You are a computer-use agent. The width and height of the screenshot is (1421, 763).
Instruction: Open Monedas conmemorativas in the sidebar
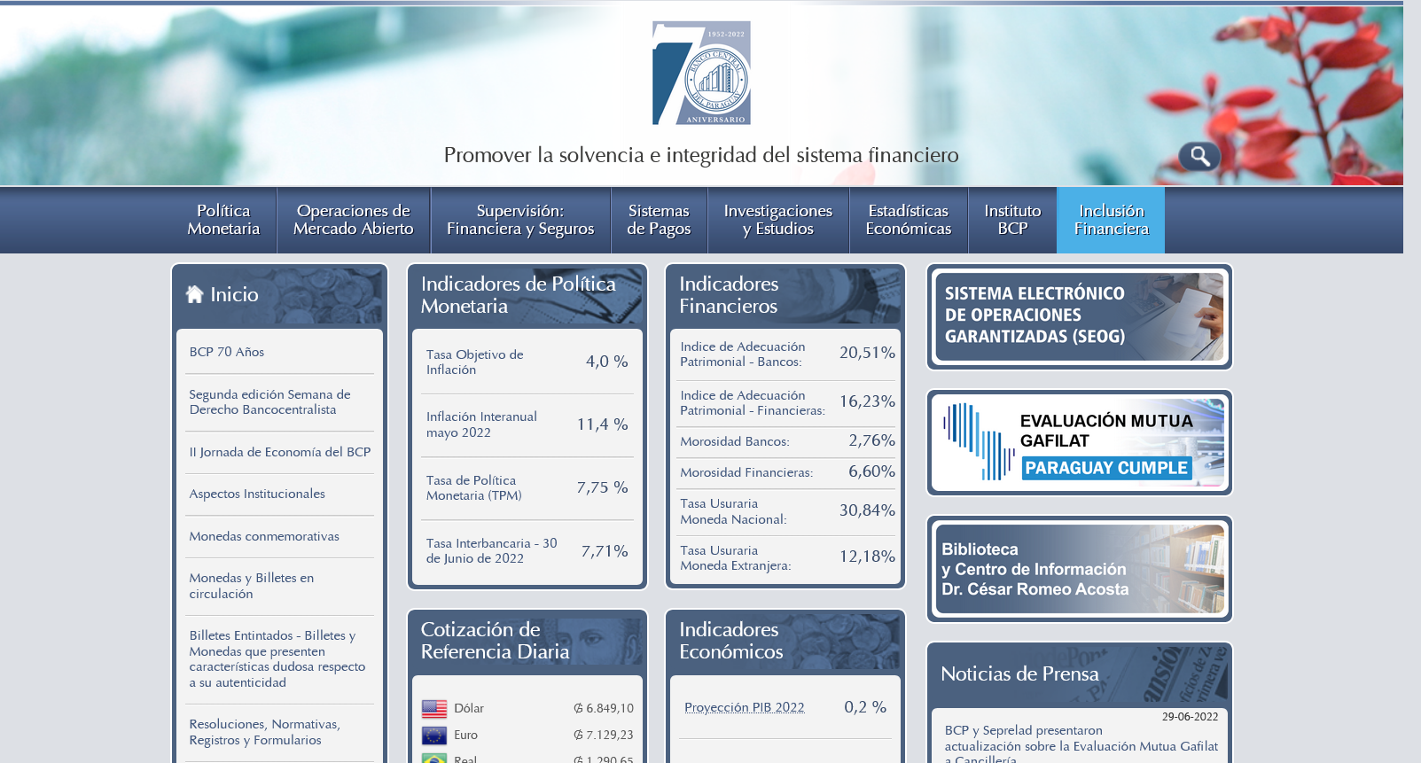[264, 536]
